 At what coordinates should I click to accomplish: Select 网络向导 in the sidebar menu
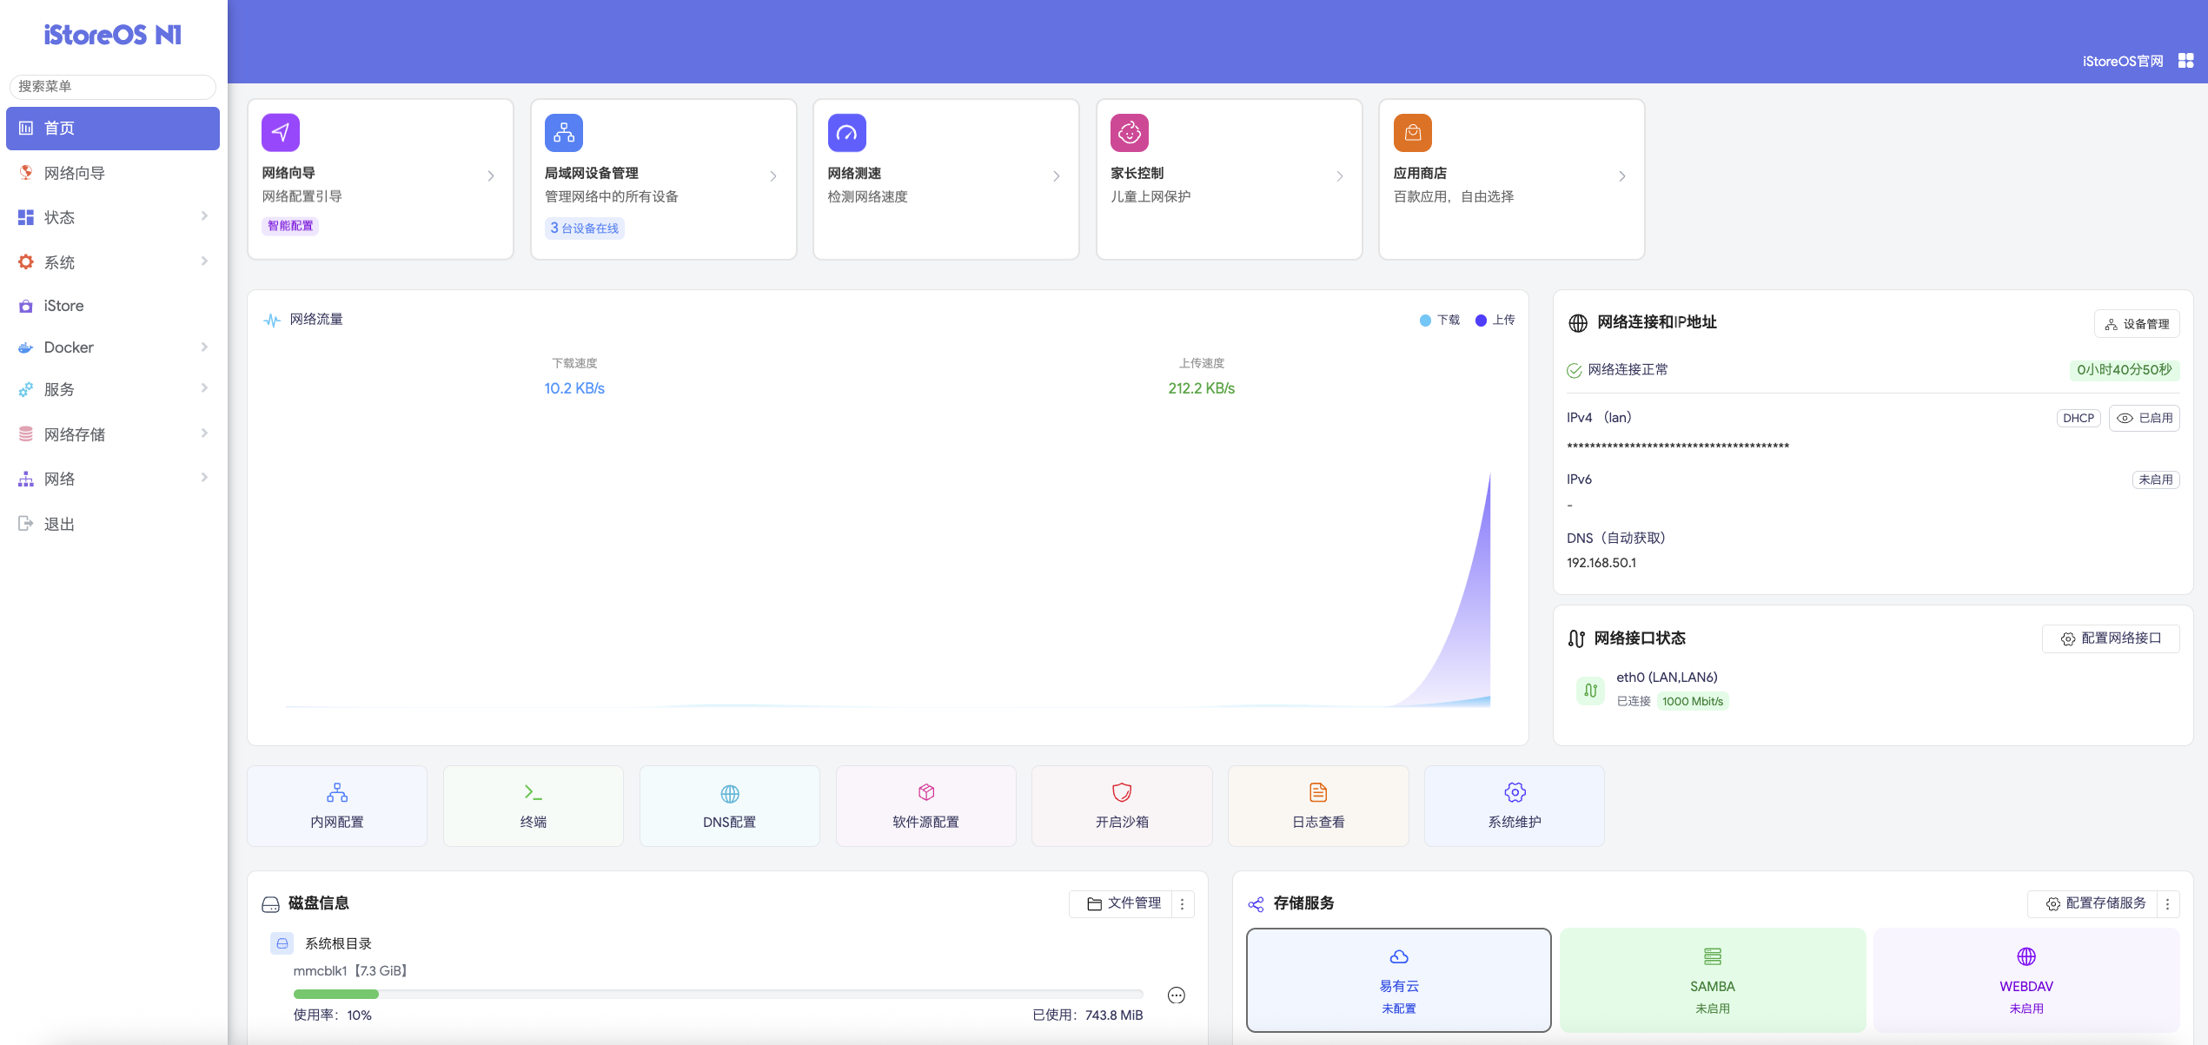[x=75, y=173]
